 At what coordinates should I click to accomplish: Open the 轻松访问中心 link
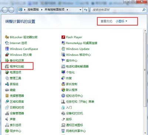(74, 96)
